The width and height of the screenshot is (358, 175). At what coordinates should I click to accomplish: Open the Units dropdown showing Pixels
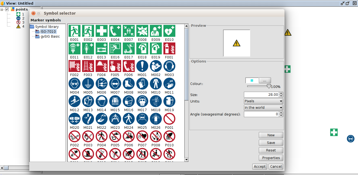263,101
